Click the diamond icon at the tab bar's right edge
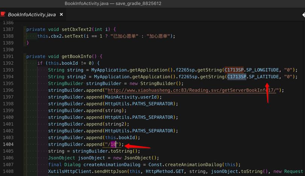 pos(303,15)
